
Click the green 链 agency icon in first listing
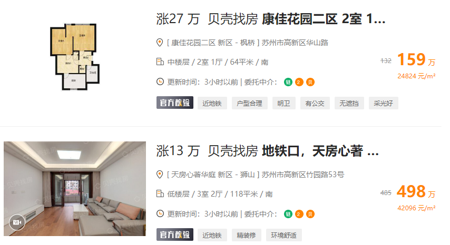click(288, 82)
